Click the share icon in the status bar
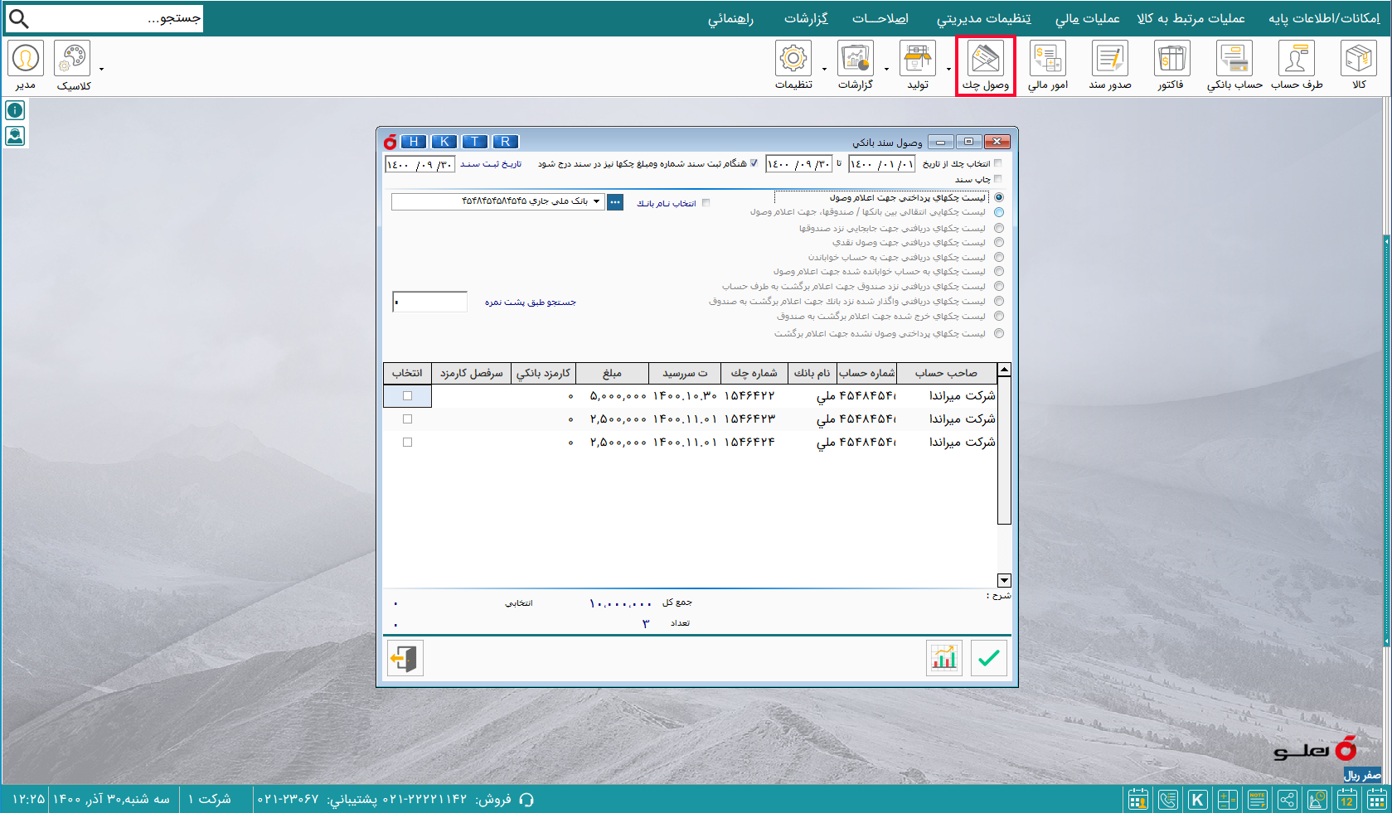The height and width of the screenshot is (813, 1392). click(1288, 799)
